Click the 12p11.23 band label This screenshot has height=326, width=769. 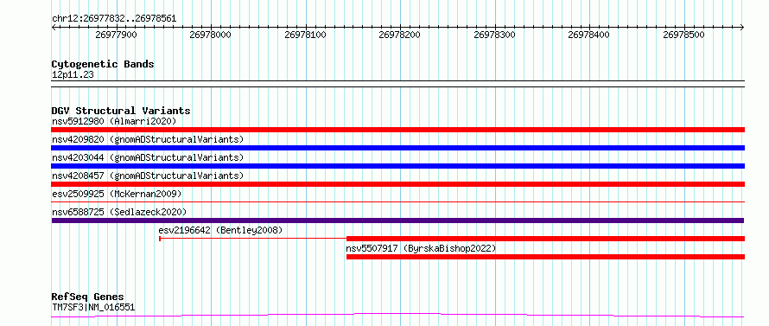pyautogui.click(x=73, y=74)
